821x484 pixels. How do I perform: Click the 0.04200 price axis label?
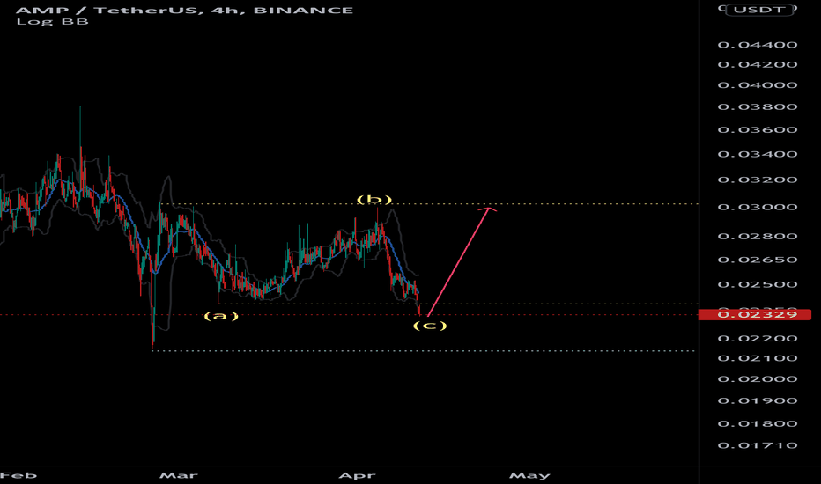pos(758,65)
